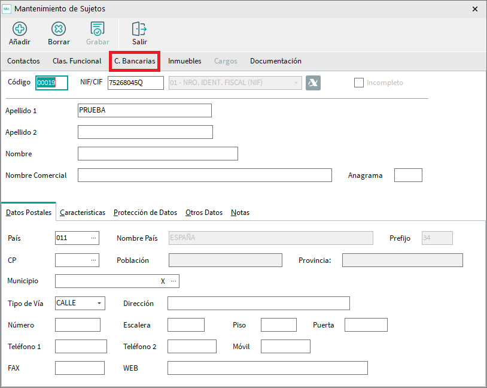The width and height of the screenshot is (487, 388).
Task: Click the Móvil input field
Action: point(285,346)
